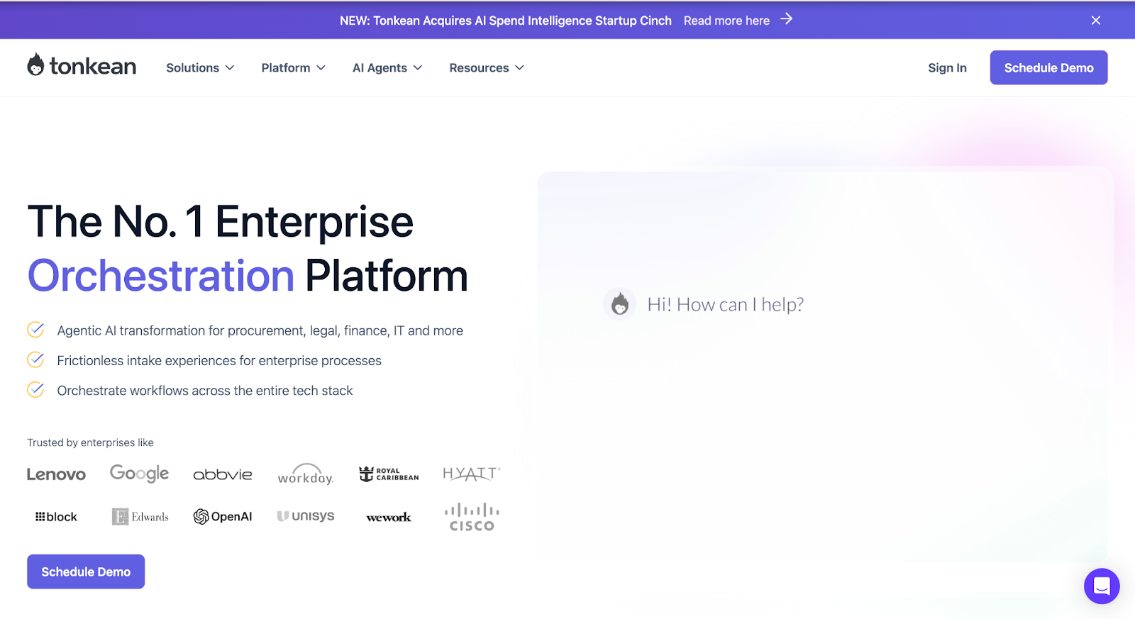
Task: Click the checkmark beside Agentic AI transformation
Action: coord(35,330)
